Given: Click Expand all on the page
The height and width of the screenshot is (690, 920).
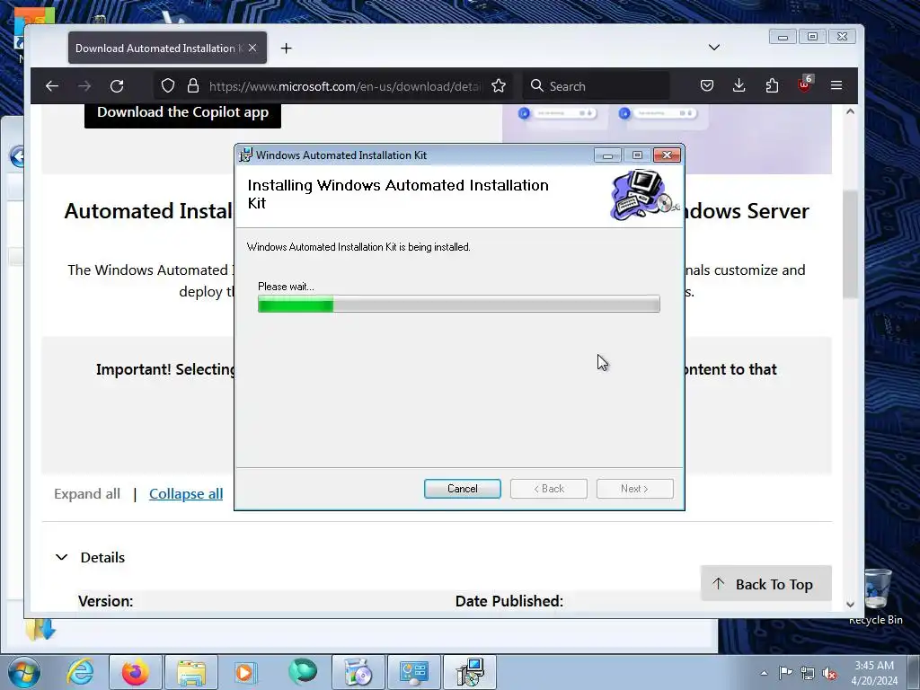Looking at the screenshot, I should [x=87, y=494].
